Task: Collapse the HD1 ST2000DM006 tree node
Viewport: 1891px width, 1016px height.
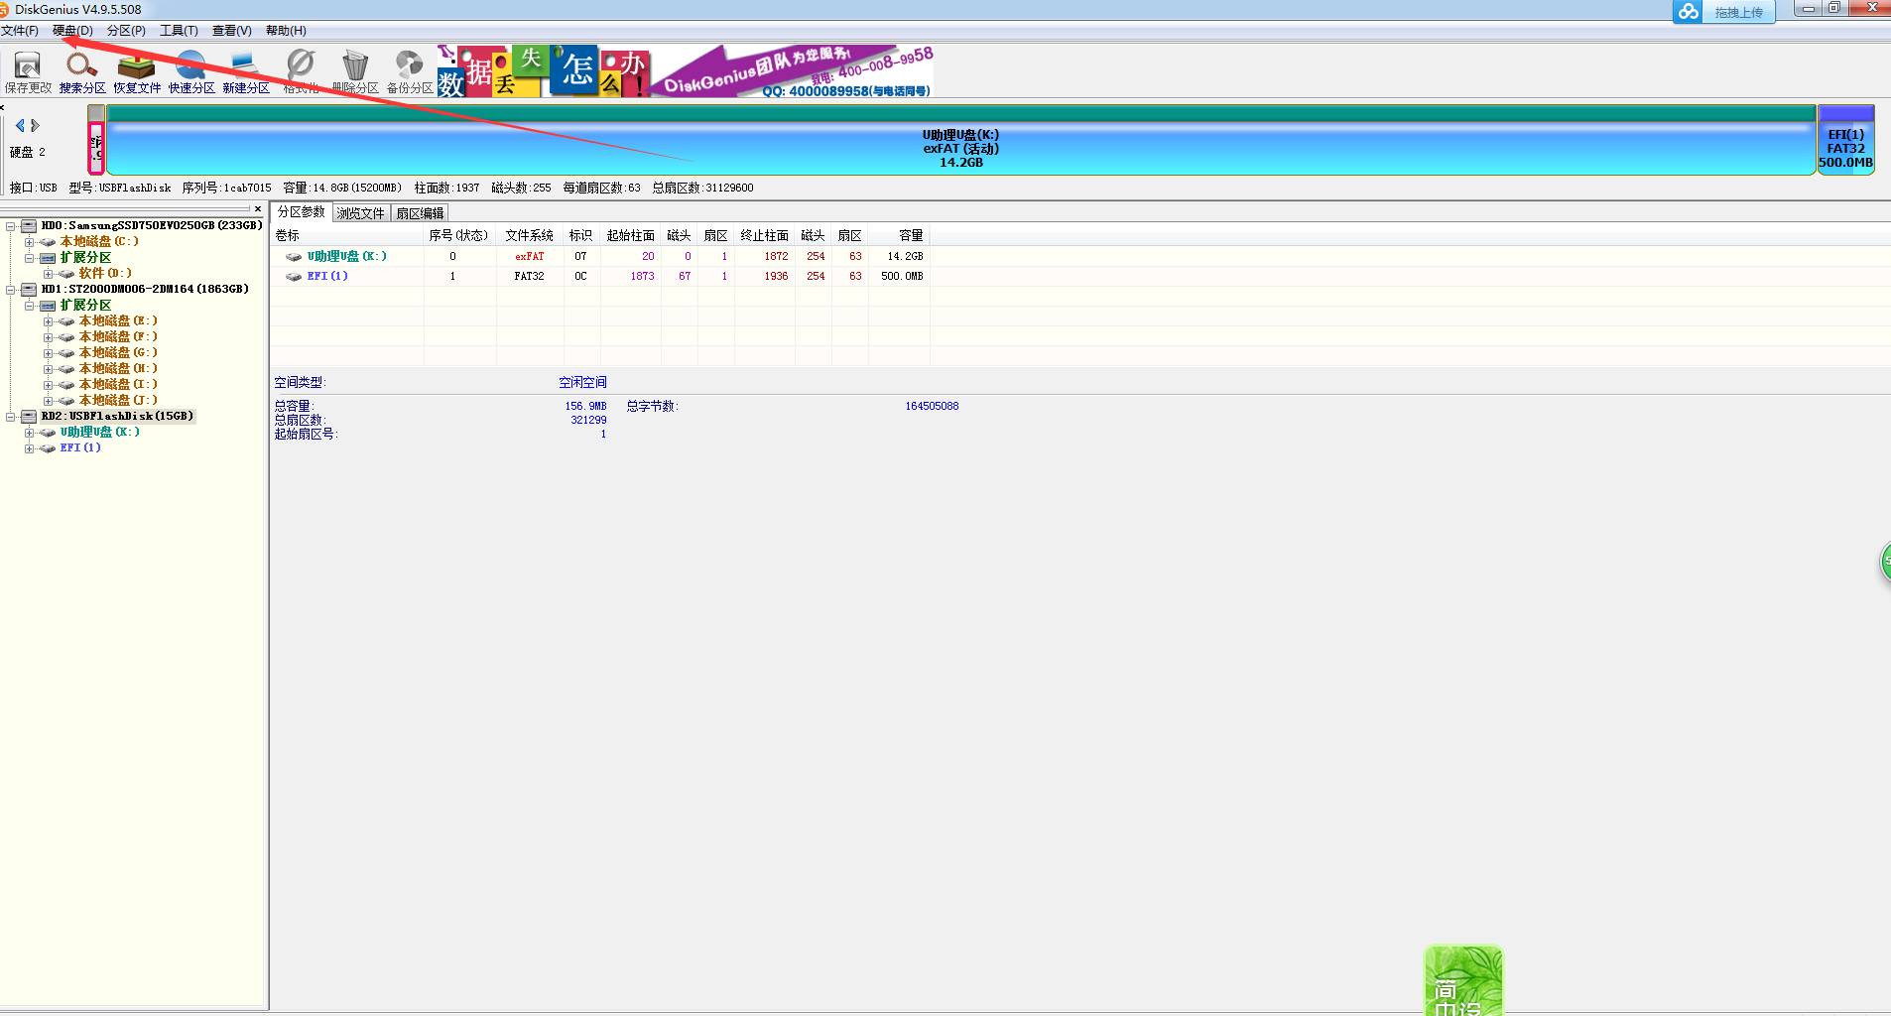Action: [x=11, y=289]
